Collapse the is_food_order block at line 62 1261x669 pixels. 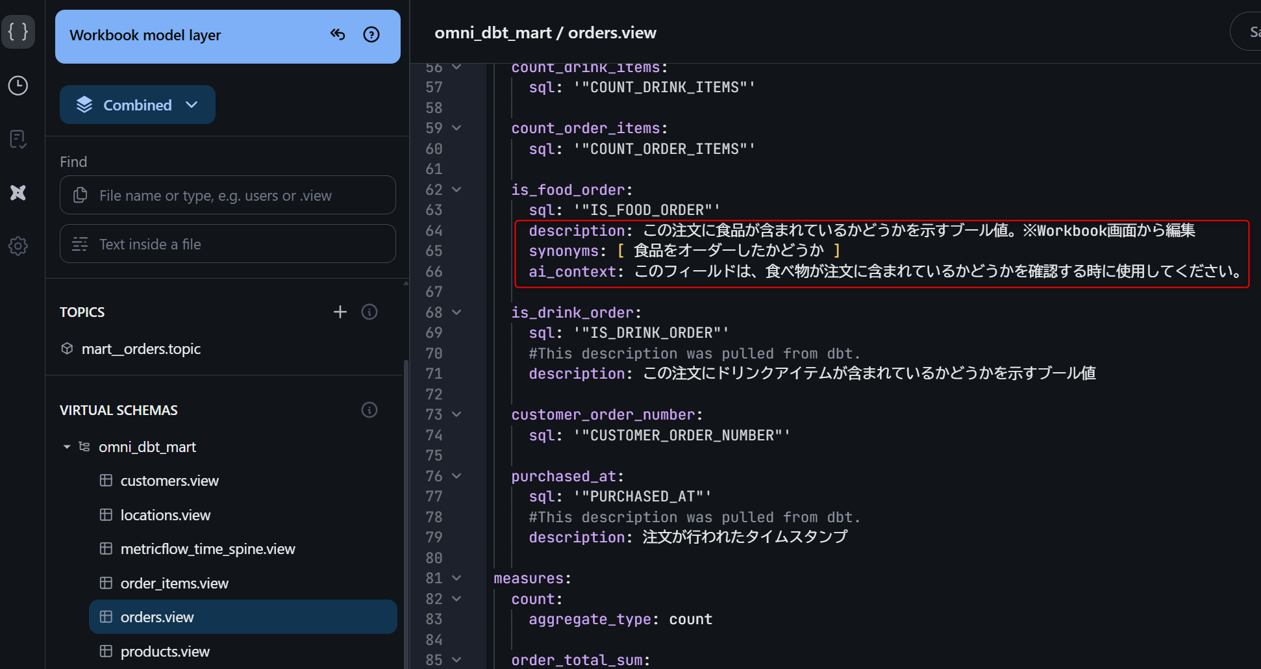[456, 190]
